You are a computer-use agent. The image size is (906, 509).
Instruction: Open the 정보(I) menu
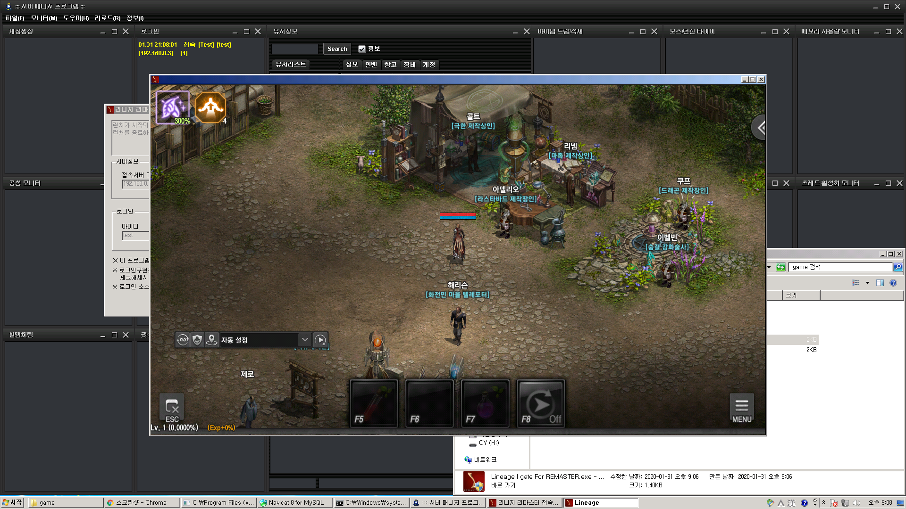135,18
